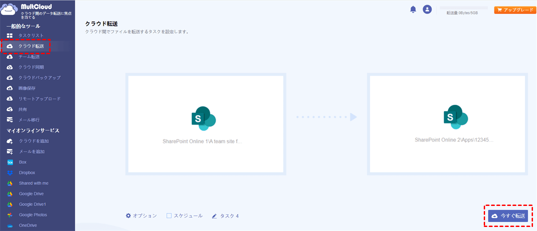Click the メール移行 icon
This screenshot has width=537, height=231.
coord(10,120)
